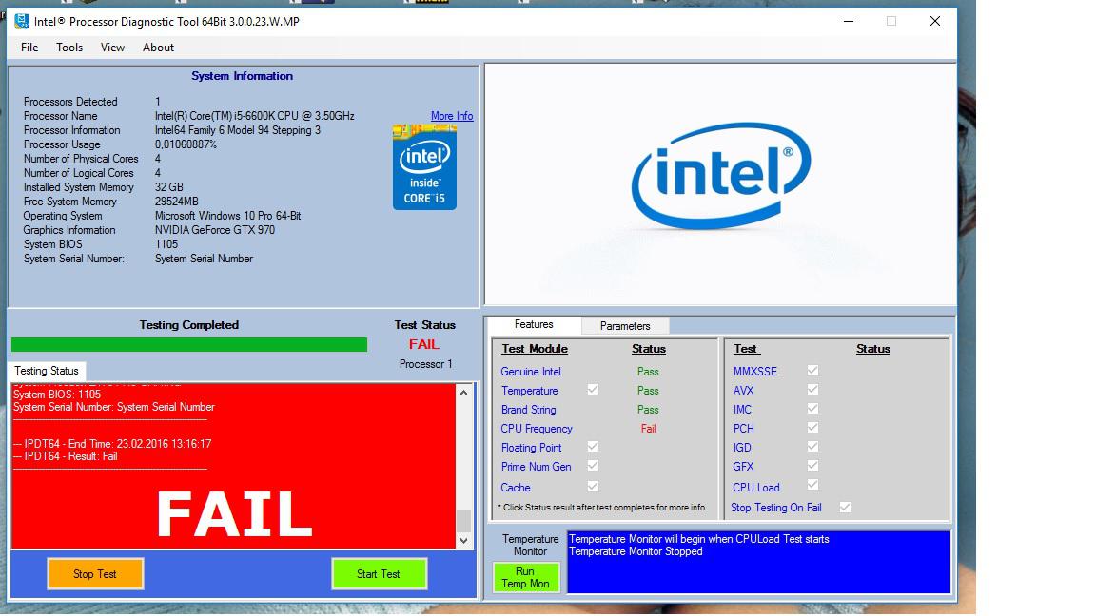Follow the More Info link
The height and width of the screenshot is (616, 1096).
click(x=452, y=116)
